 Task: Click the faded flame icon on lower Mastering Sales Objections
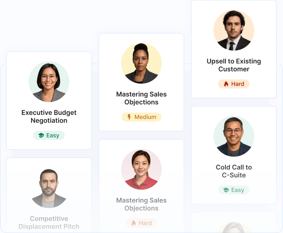pos(134,223)
